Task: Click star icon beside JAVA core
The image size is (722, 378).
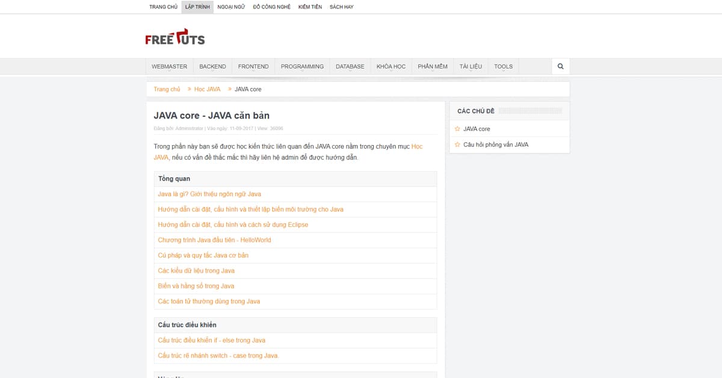Action: pos(457,129)
